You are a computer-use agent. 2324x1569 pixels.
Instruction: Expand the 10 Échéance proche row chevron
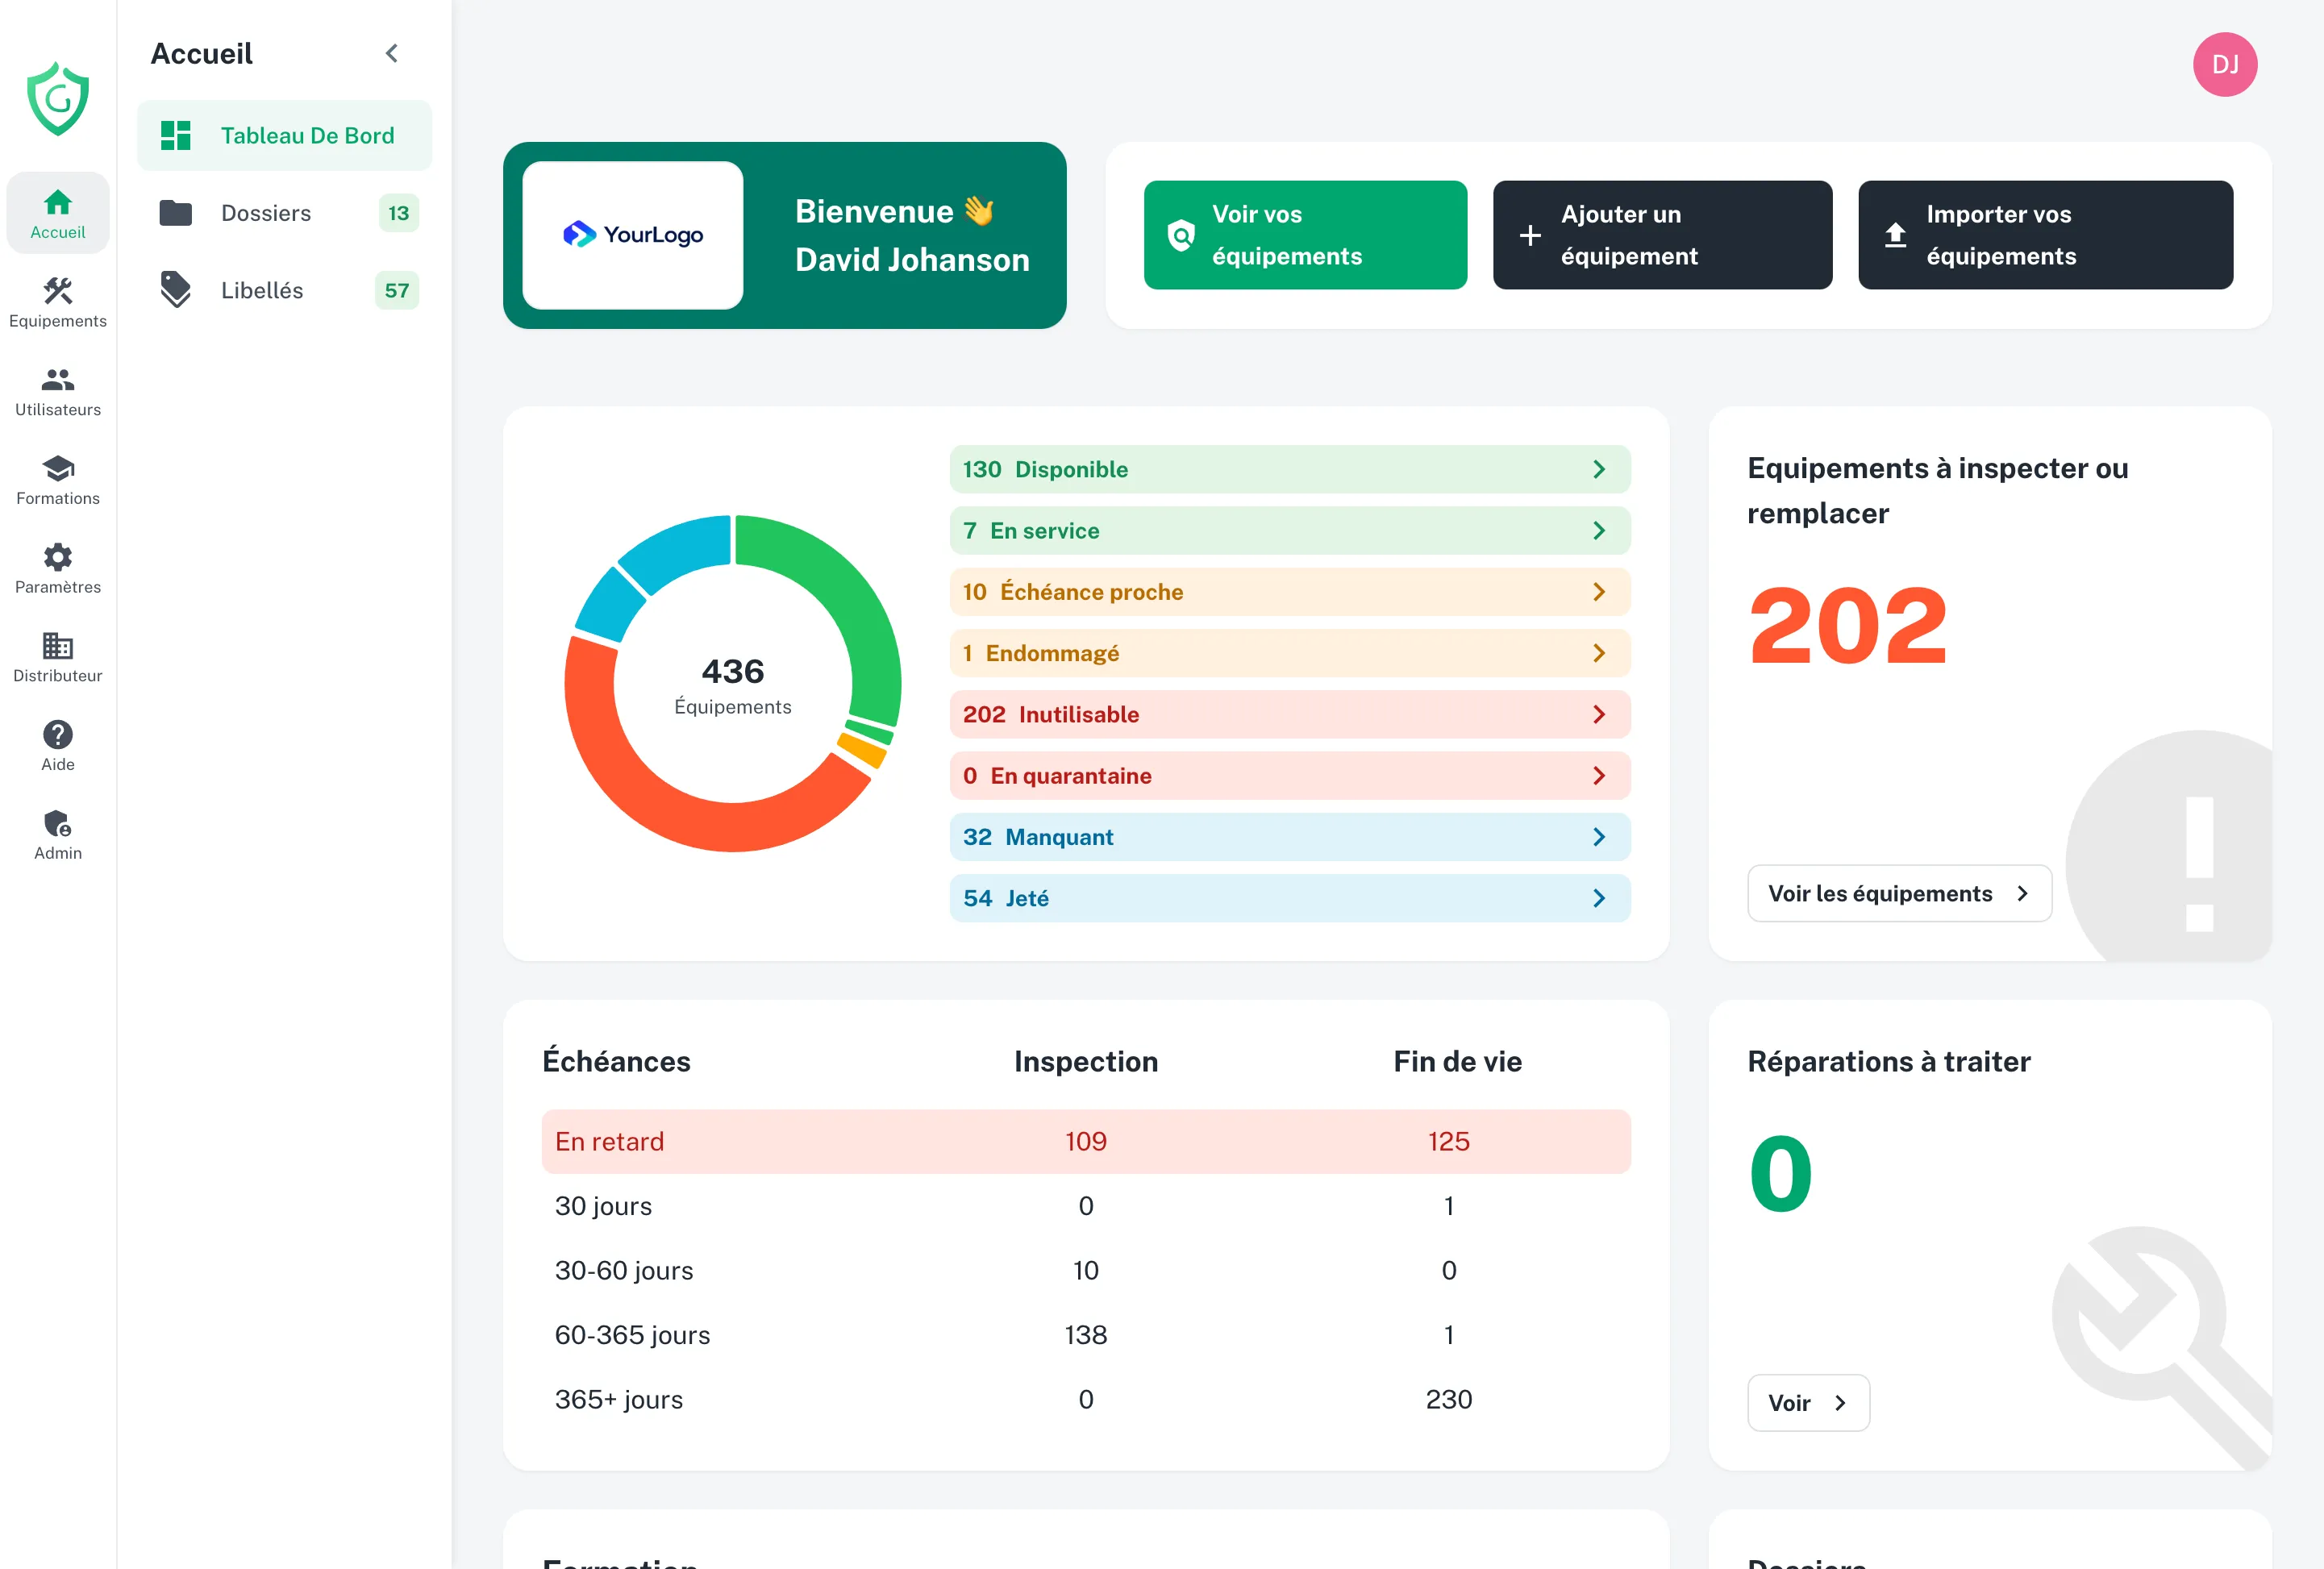(x=1599, y=592)
